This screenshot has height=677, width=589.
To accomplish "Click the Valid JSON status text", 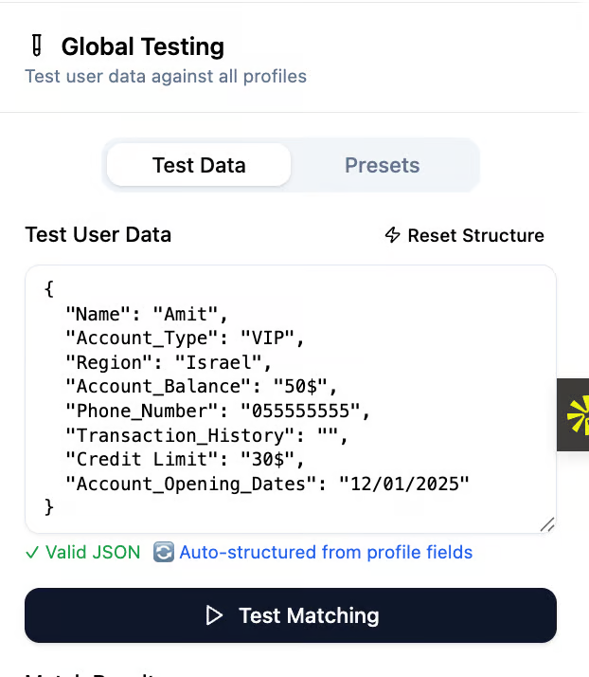I will point(91,552).
